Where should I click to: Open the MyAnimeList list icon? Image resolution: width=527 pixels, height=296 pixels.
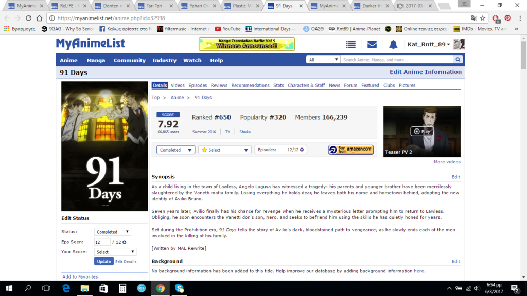pos(351,45)
